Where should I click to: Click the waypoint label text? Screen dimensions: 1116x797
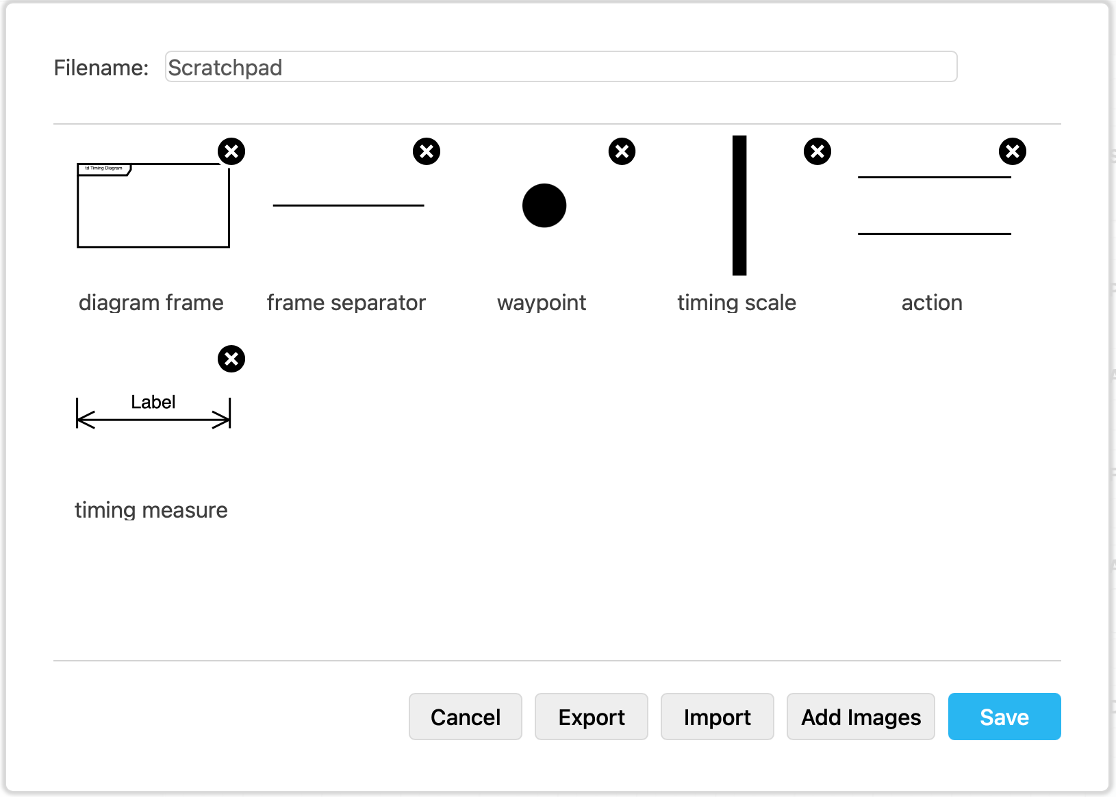click(x=542, y=303)
